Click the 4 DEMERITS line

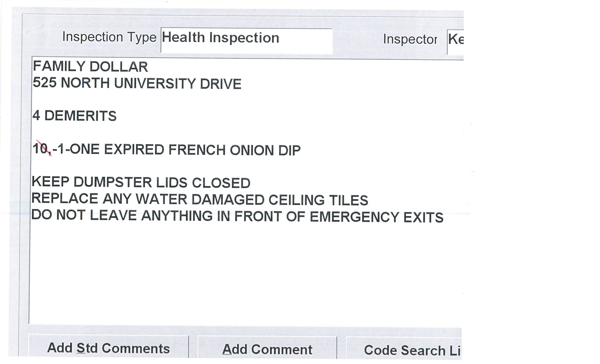75,116
